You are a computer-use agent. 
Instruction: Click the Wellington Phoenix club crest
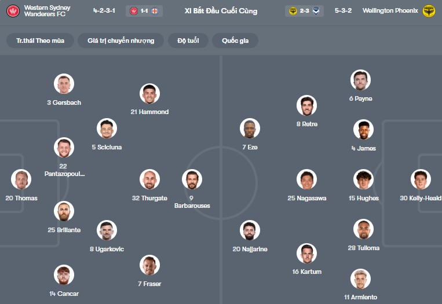coord(429,11)
